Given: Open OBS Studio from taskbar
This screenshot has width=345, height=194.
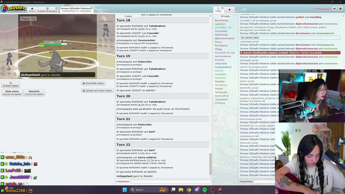Looking at the screenshot, I should 212,190.
